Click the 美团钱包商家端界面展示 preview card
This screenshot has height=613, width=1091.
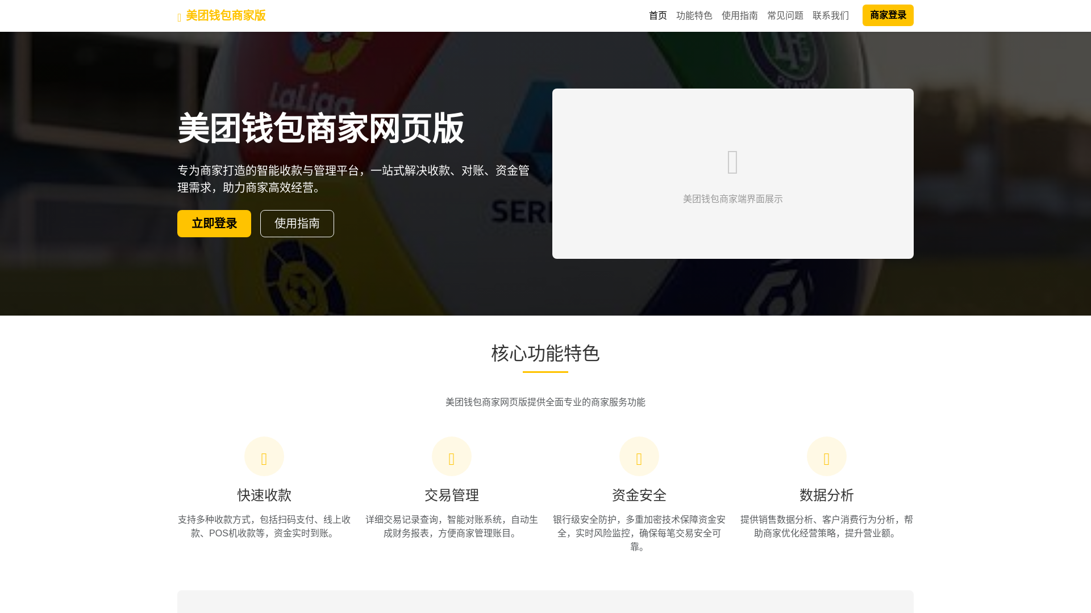coord(733,174)
